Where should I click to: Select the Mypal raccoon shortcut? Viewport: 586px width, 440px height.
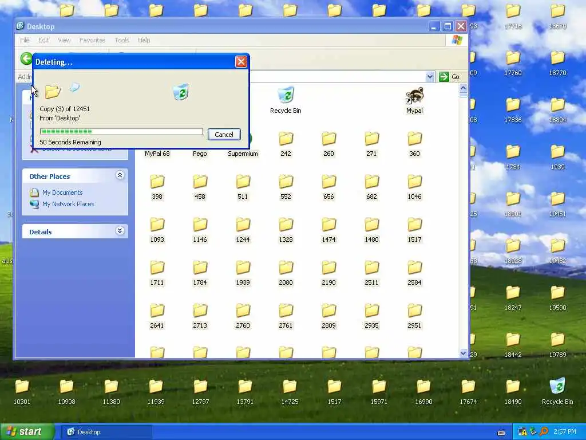tap(414, 100)
